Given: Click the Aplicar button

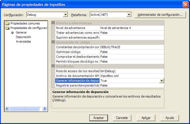Looking at the screenshot, I should click(146, 118).
